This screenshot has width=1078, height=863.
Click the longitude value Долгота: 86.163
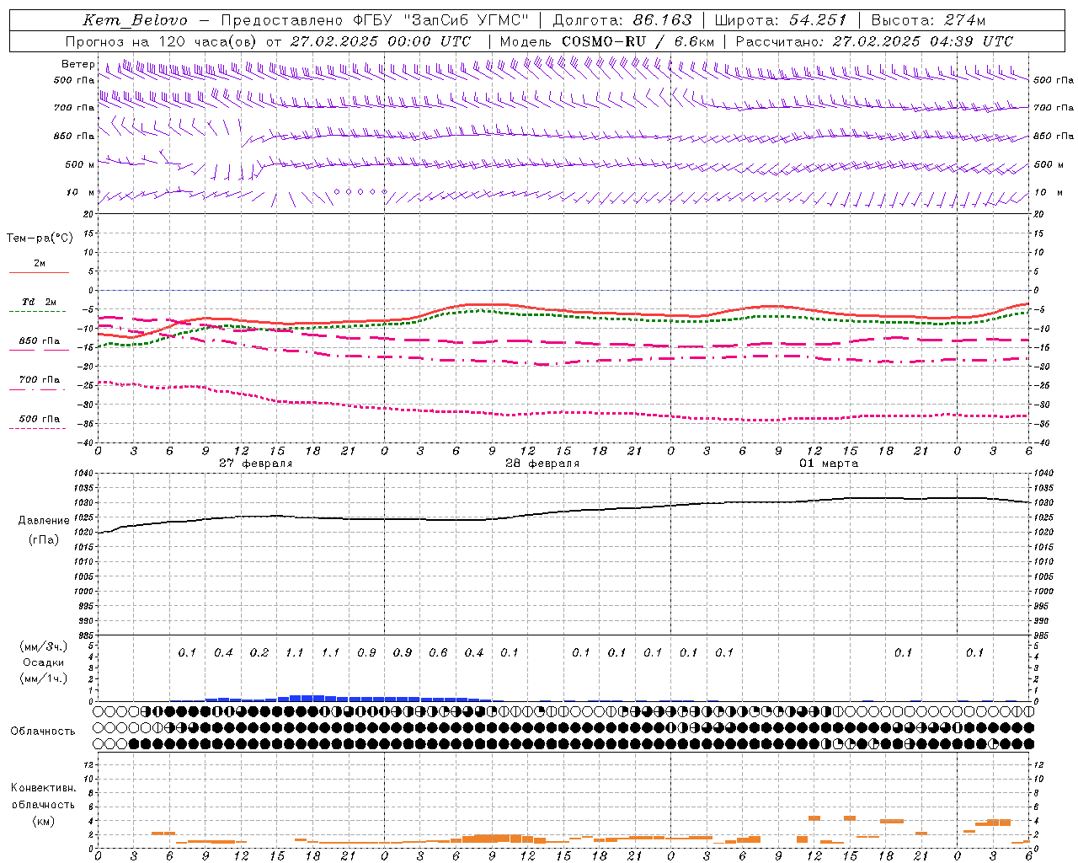622,20
